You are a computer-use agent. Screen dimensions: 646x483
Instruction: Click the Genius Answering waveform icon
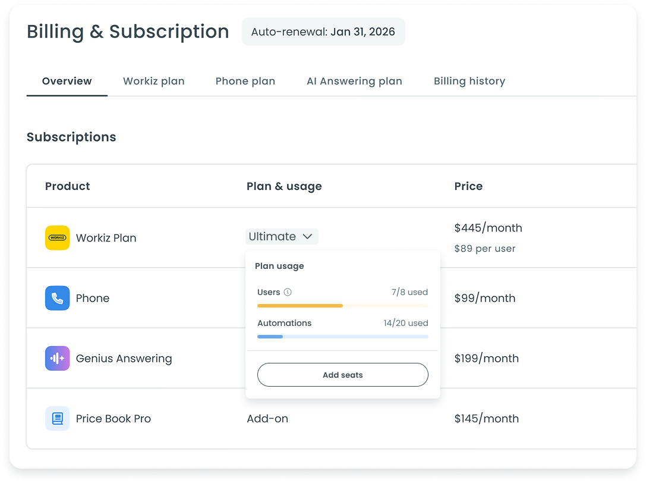click(57, 359)
